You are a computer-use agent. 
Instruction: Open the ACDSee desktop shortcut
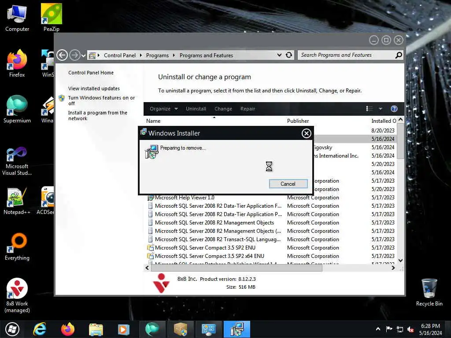[x=46, y=201]
